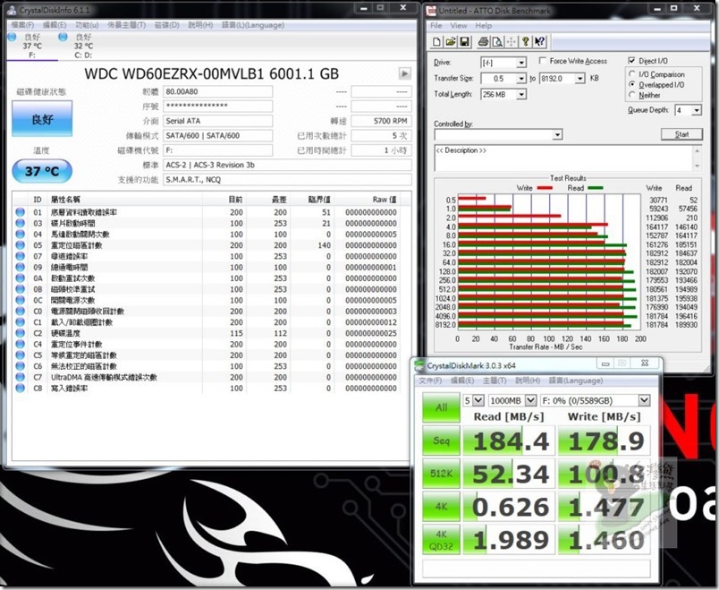
Task: Click status orb for attribute 09
Action: (x=21, y=267)
